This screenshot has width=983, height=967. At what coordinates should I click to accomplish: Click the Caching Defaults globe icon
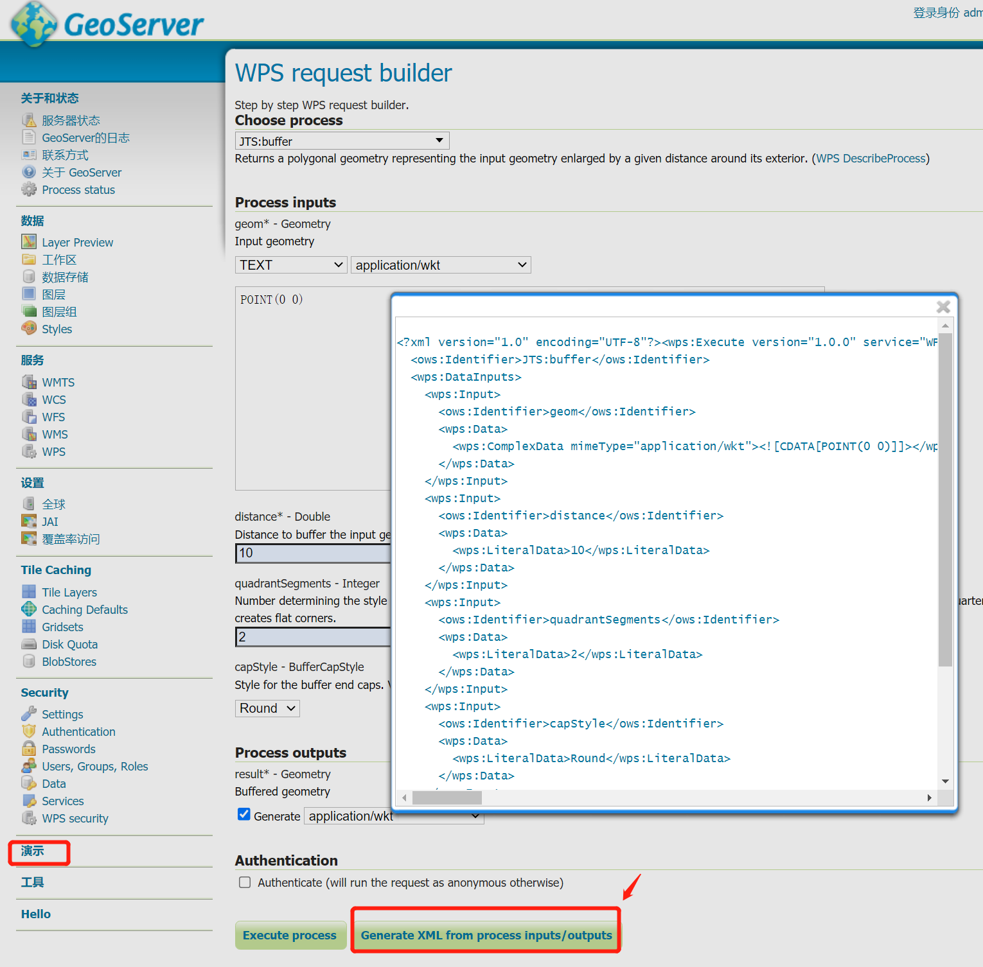[x=29, y=609]
